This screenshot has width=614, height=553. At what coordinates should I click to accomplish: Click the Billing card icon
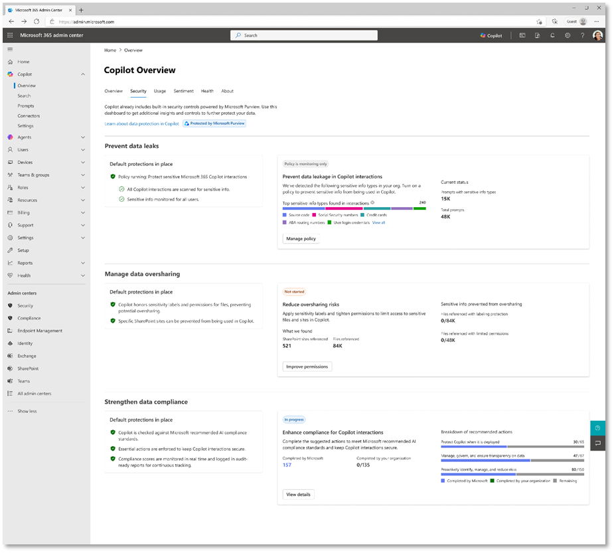(10, 212)
